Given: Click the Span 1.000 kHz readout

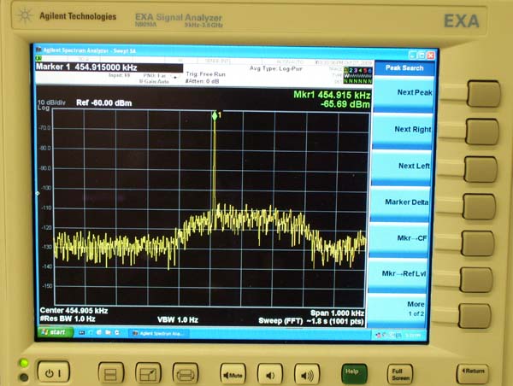Looking at the screenshot, I should pos(337,313).
